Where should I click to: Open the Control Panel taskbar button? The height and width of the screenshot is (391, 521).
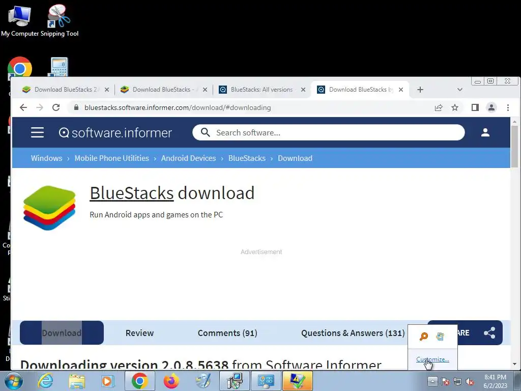tap(266, 381)
